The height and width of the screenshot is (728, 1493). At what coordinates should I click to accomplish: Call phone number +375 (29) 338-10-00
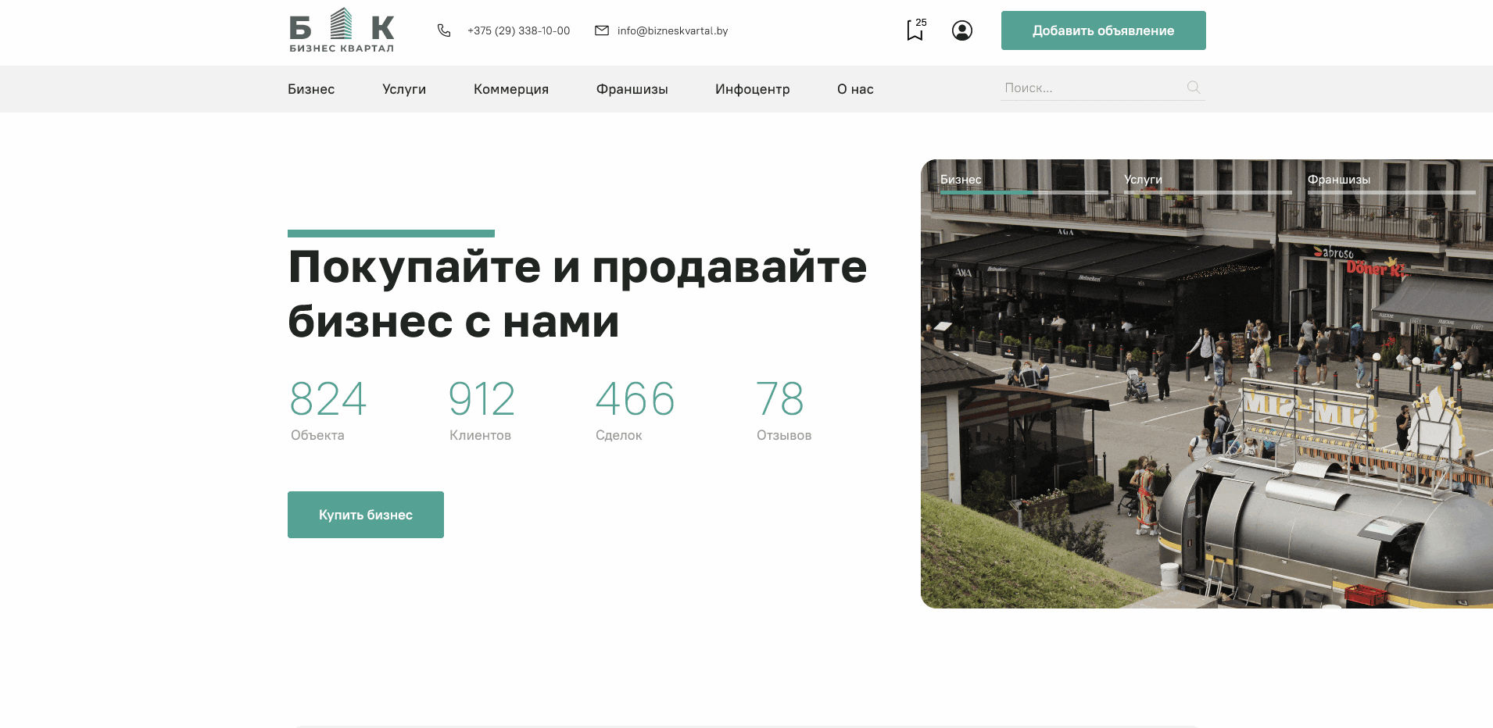pyautogui.click(x=518, y=30)
